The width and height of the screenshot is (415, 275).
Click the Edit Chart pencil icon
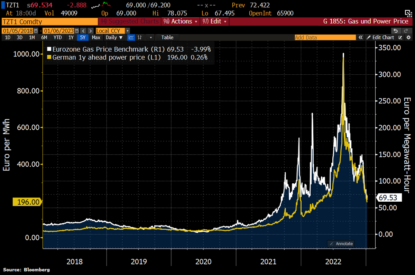tap(368, 37)
